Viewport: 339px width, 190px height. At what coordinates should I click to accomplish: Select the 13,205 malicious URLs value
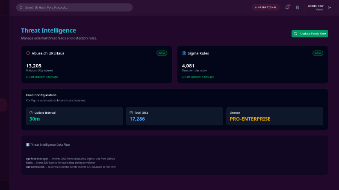click(34, 66)
